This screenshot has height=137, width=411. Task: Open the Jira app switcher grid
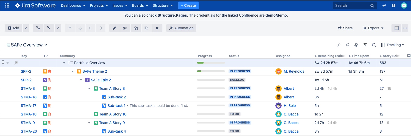pyautogui.click(x=7, y=5)
